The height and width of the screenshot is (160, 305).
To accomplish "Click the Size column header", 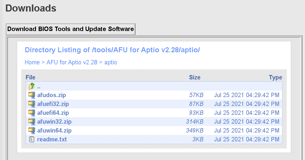I will click(195, 77).
